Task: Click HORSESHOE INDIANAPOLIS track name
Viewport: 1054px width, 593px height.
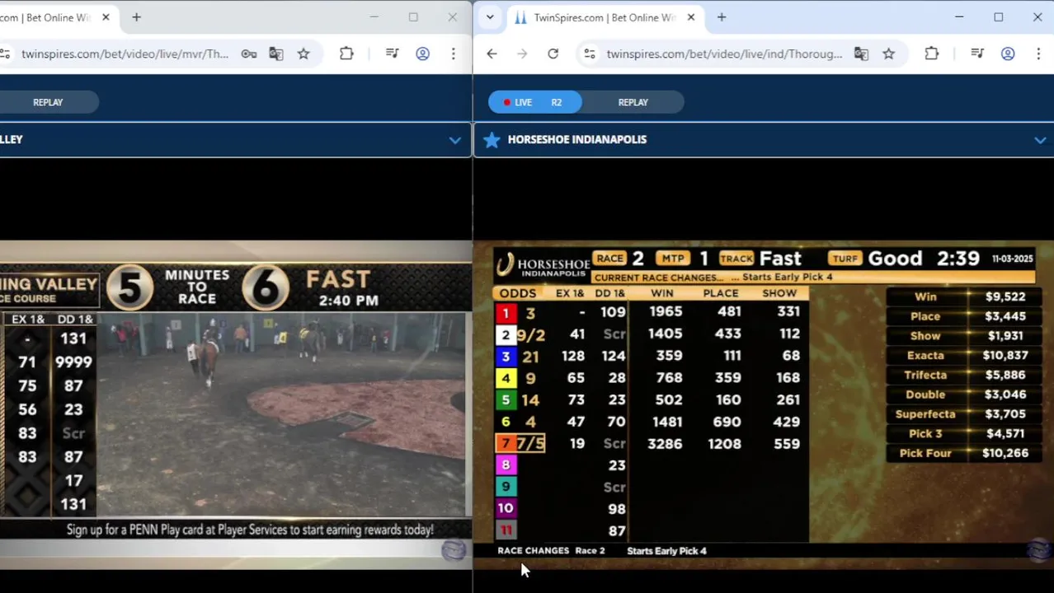Action: 576,139
